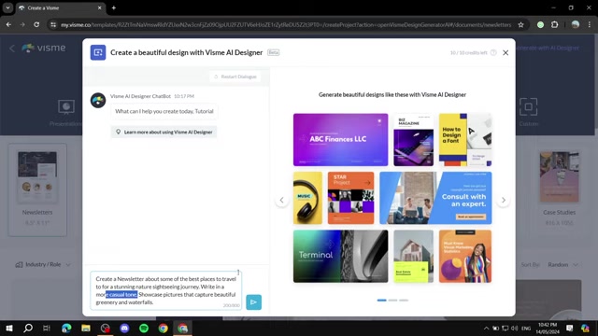Launch Spotify from the taskbar

coord(144,328)
